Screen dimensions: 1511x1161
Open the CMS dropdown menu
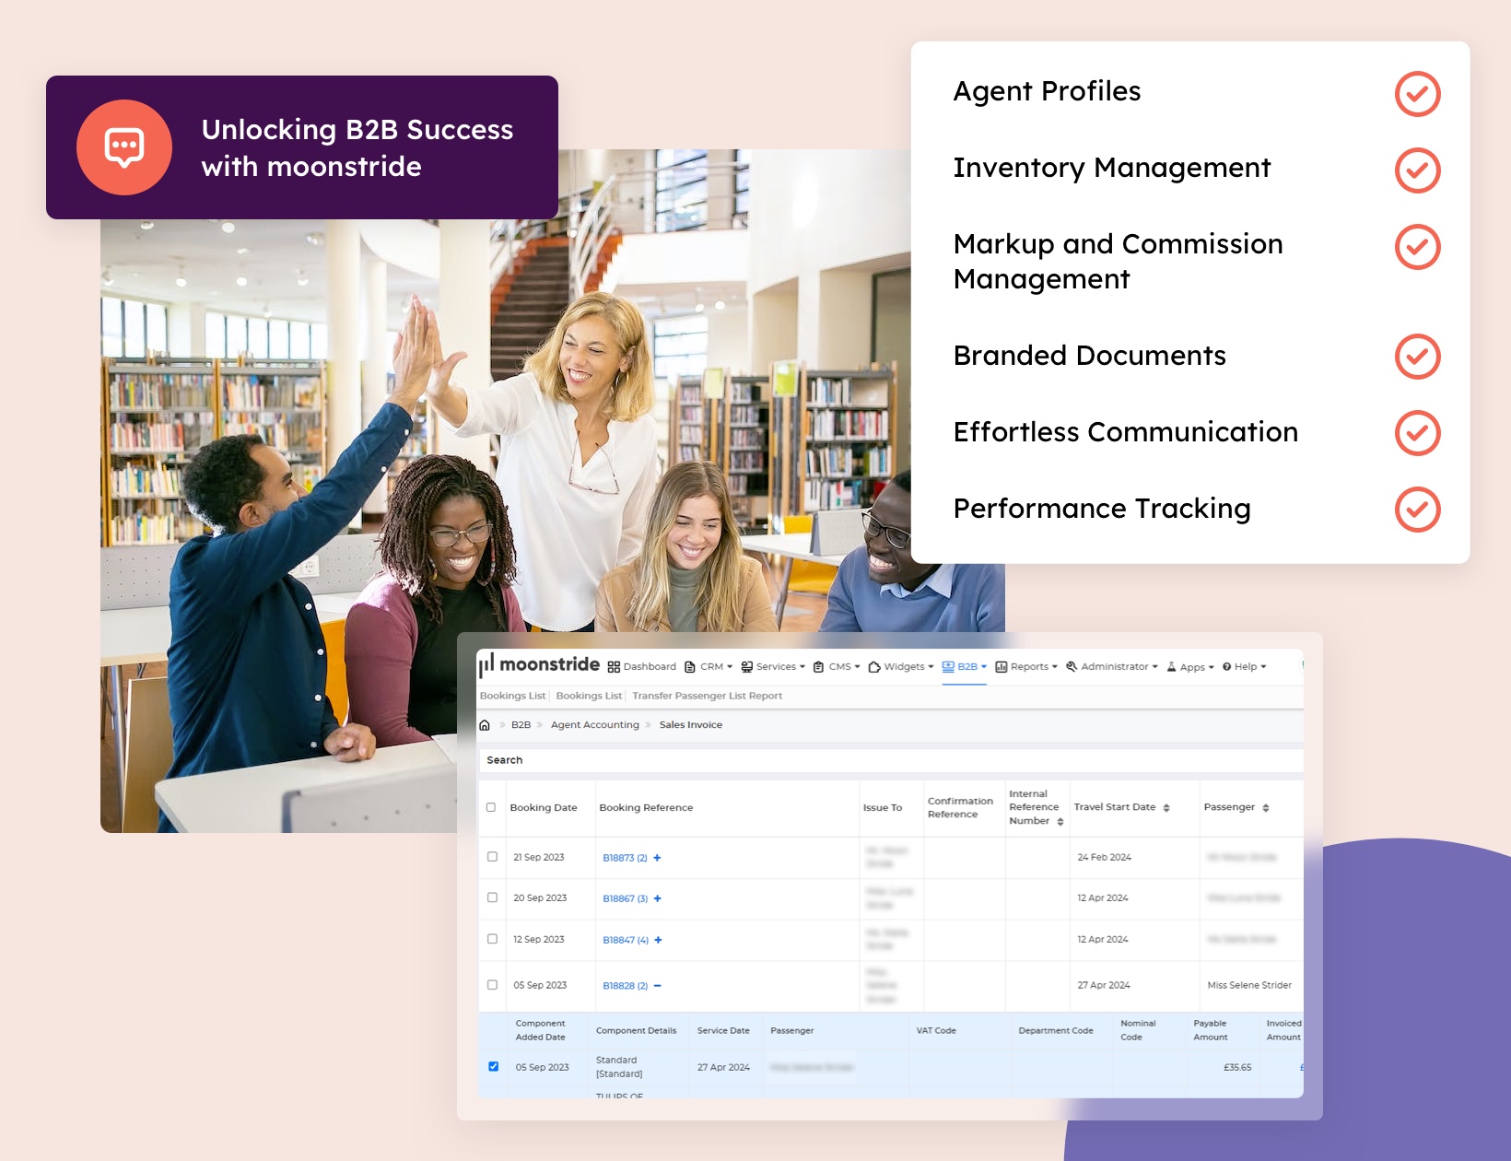[837, 667]
